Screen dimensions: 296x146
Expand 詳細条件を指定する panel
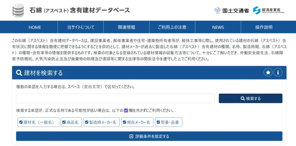point(149,136)
